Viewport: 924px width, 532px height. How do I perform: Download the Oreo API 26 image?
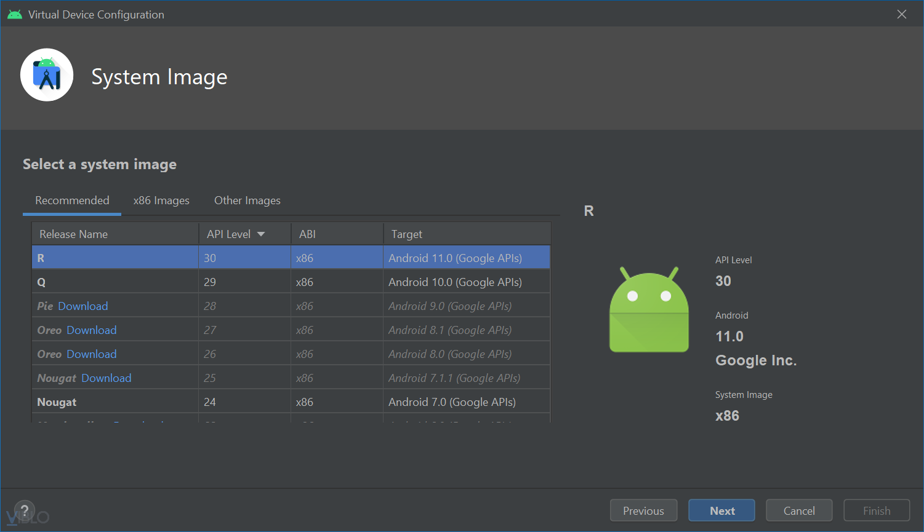click(91, 354)
